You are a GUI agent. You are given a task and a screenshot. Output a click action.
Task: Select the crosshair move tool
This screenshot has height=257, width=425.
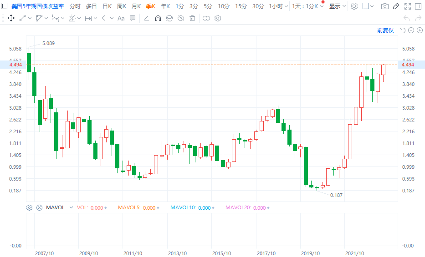(11, 18)
